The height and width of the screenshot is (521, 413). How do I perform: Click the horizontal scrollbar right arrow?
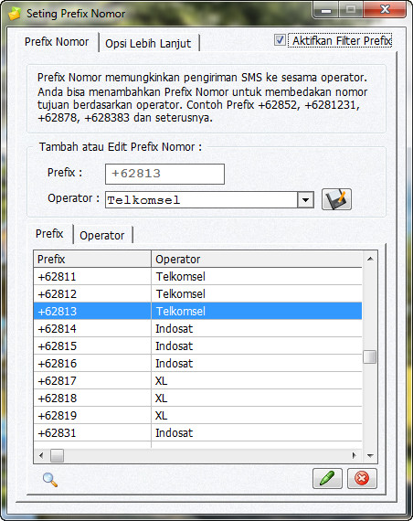tap(355, 455)
